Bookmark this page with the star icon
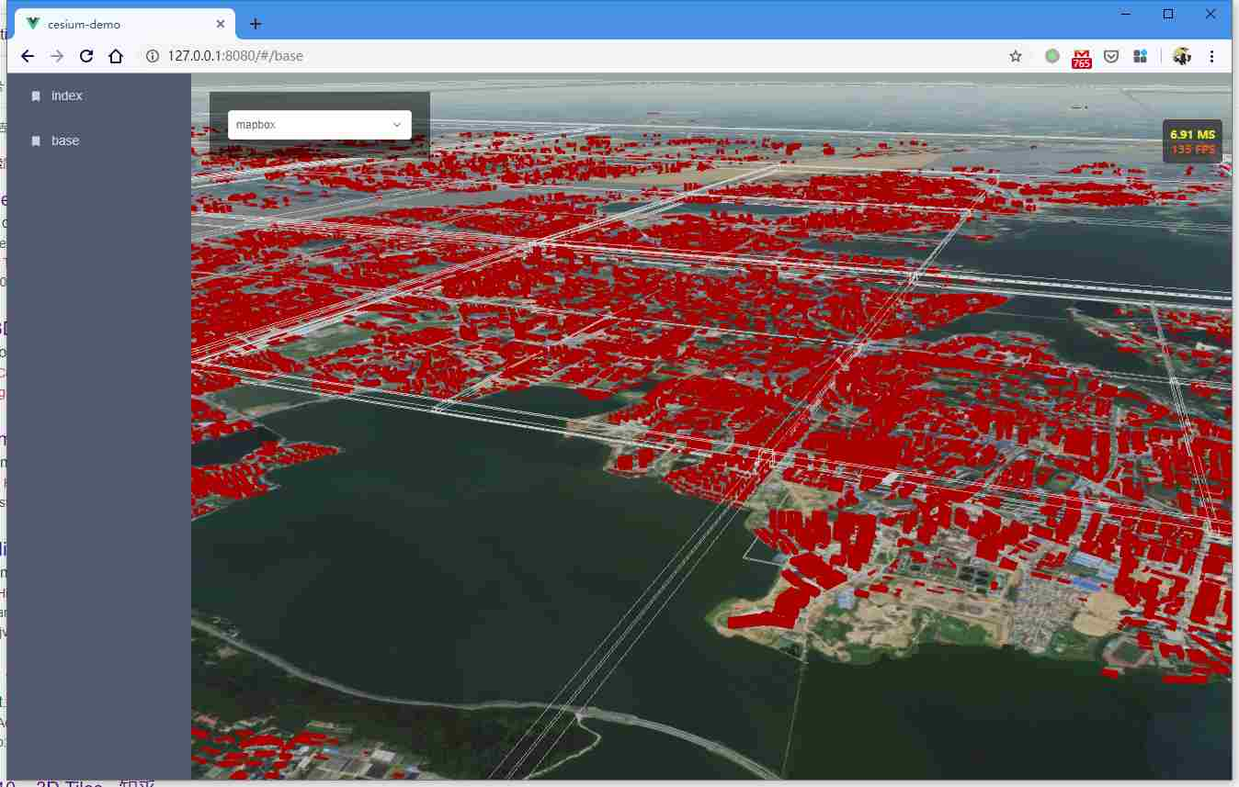The width and height of the screenshot is (1239, 787). (1016, 56)
